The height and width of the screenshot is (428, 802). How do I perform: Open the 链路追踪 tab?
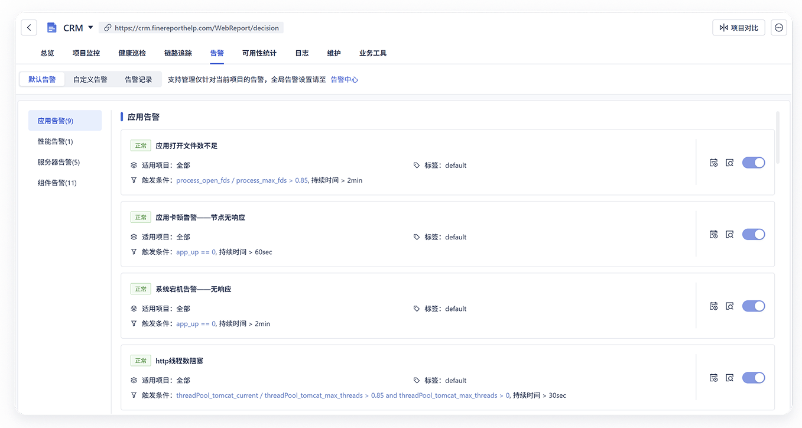pos(178,53)
